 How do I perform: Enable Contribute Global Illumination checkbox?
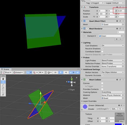[x=102, y=51]
